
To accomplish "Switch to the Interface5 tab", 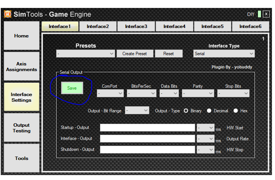I will [x=212, y=26].
